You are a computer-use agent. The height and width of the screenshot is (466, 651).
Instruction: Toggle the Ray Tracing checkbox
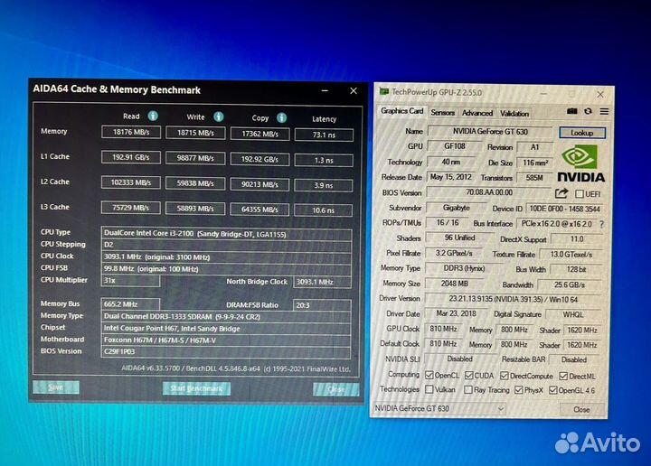468,390
